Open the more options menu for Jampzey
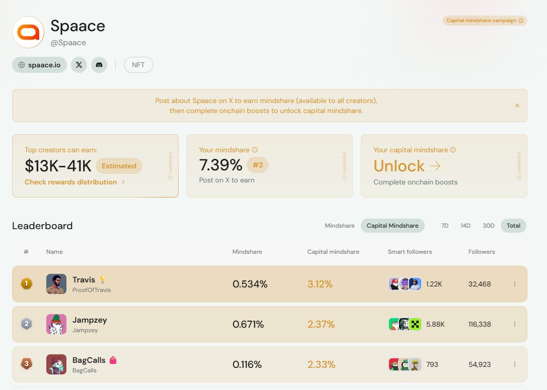 pyautogui.click(x=515, y=324)
